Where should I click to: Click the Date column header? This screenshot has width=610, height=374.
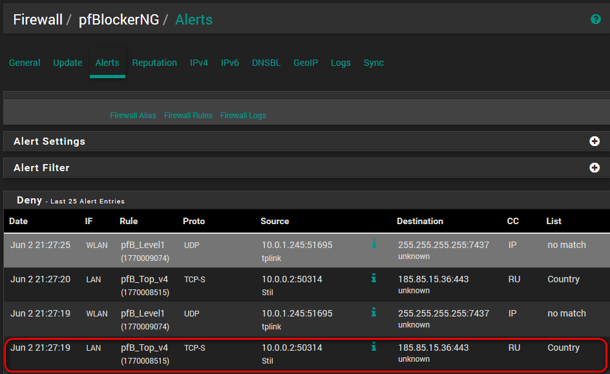pos(19,221)
